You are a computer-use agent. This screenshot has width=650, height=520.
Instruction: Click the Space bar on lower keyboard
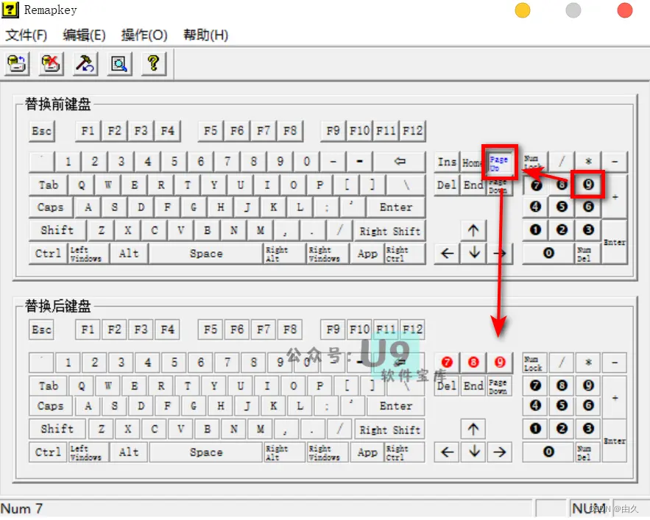(206, 452)
